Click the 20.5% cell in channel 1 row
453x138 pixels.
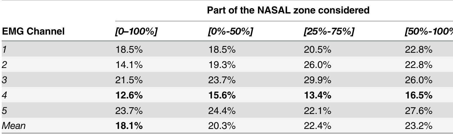[318, 49]
